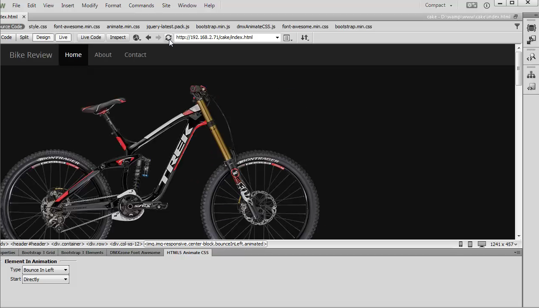Close the index.html document tab
The width and height of the screenshot is (539, 308).
24,17
